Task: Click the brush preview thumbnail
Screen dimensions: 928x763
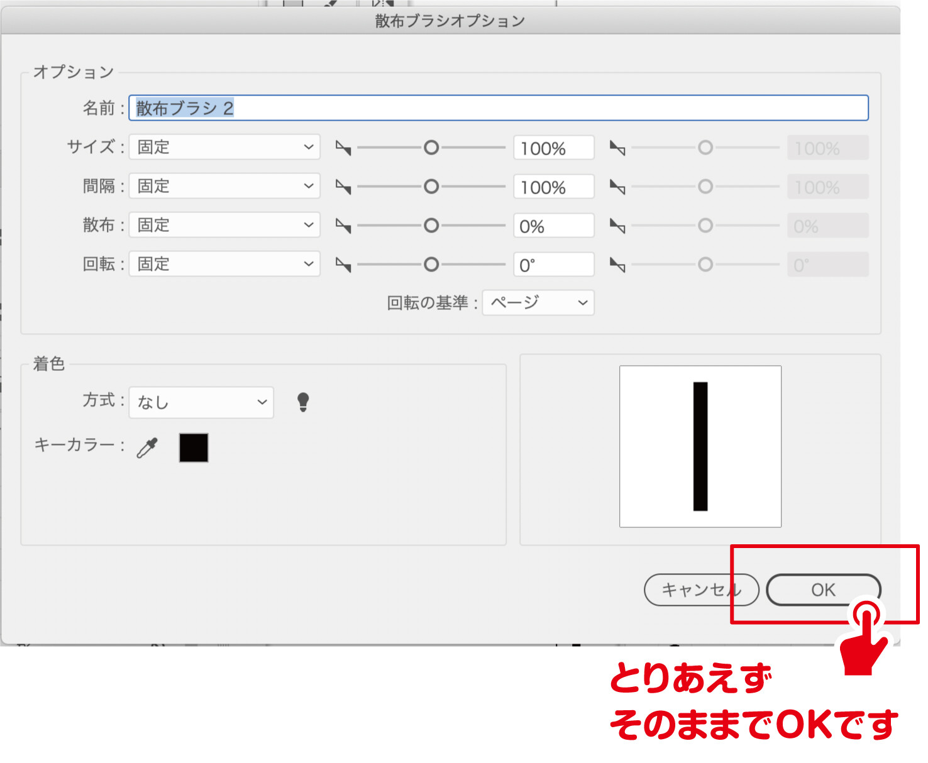Action: click(x=700, y=446)
